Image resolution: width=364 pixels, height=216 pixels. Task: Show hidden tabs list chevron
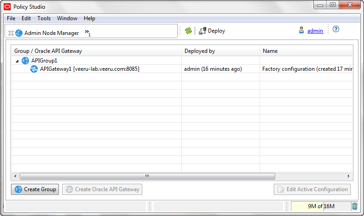tap(87, 33)
